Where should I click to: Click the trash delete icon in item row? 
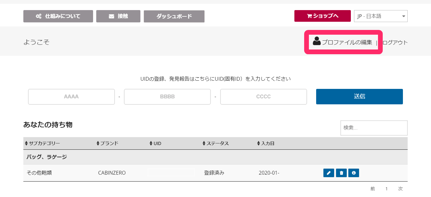pyautogui.click(x=341, y=173)
